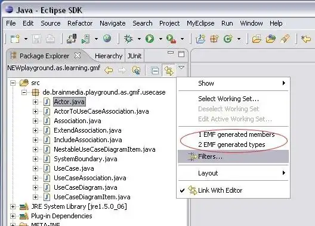Expand ActorToUseCaseAssociation.java node

point(35,111)
